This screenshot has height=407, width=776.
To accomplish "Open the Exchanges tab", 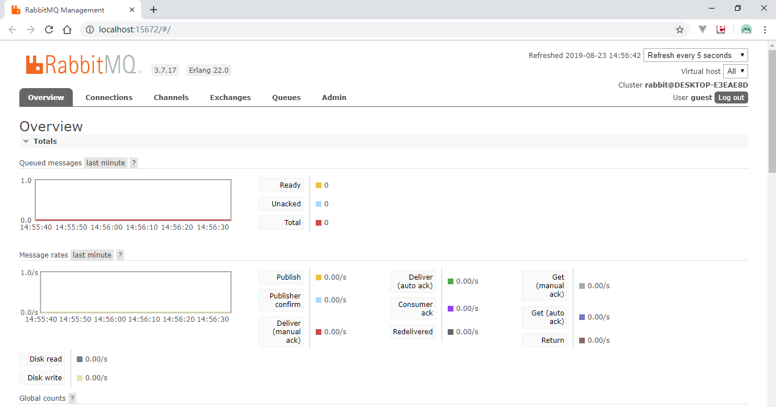I will pyautogui.click(x=230, y=97).
